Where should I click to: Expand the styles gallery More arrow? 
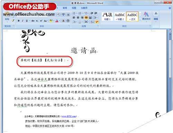pyautogui.click(x=140, y=20)
